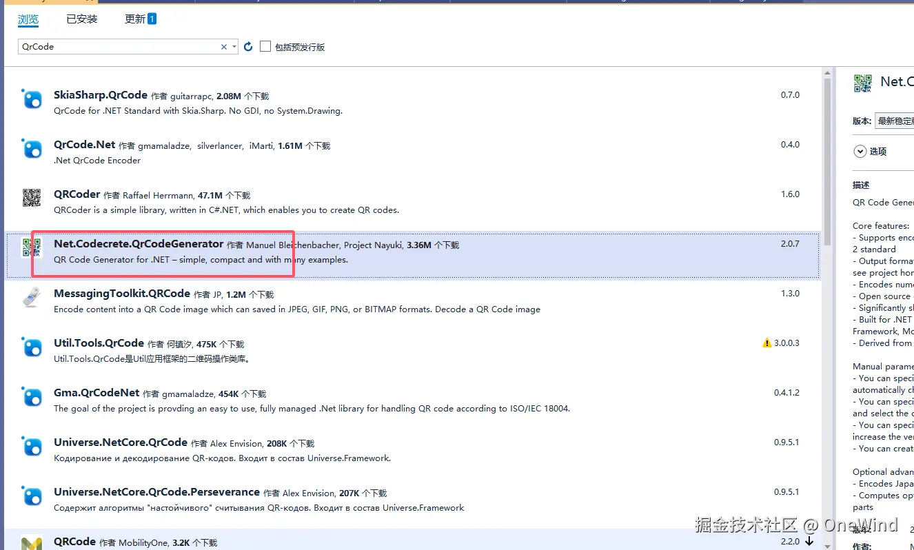Select the Util.Tools.QrCode package title

(99, 343)
